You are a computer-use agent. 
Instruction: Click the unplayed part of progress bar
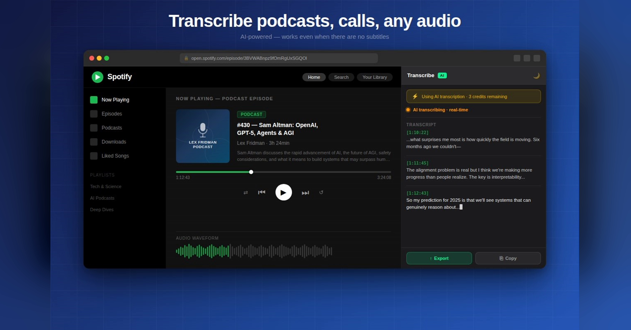[322, 172]
